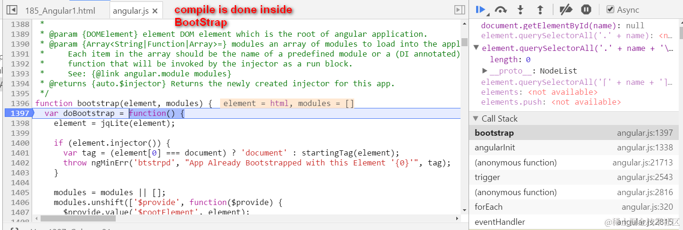683x230 pixels.
Task: Select anonymous function frame at angular.js:2816
Action: pos(574,192)
